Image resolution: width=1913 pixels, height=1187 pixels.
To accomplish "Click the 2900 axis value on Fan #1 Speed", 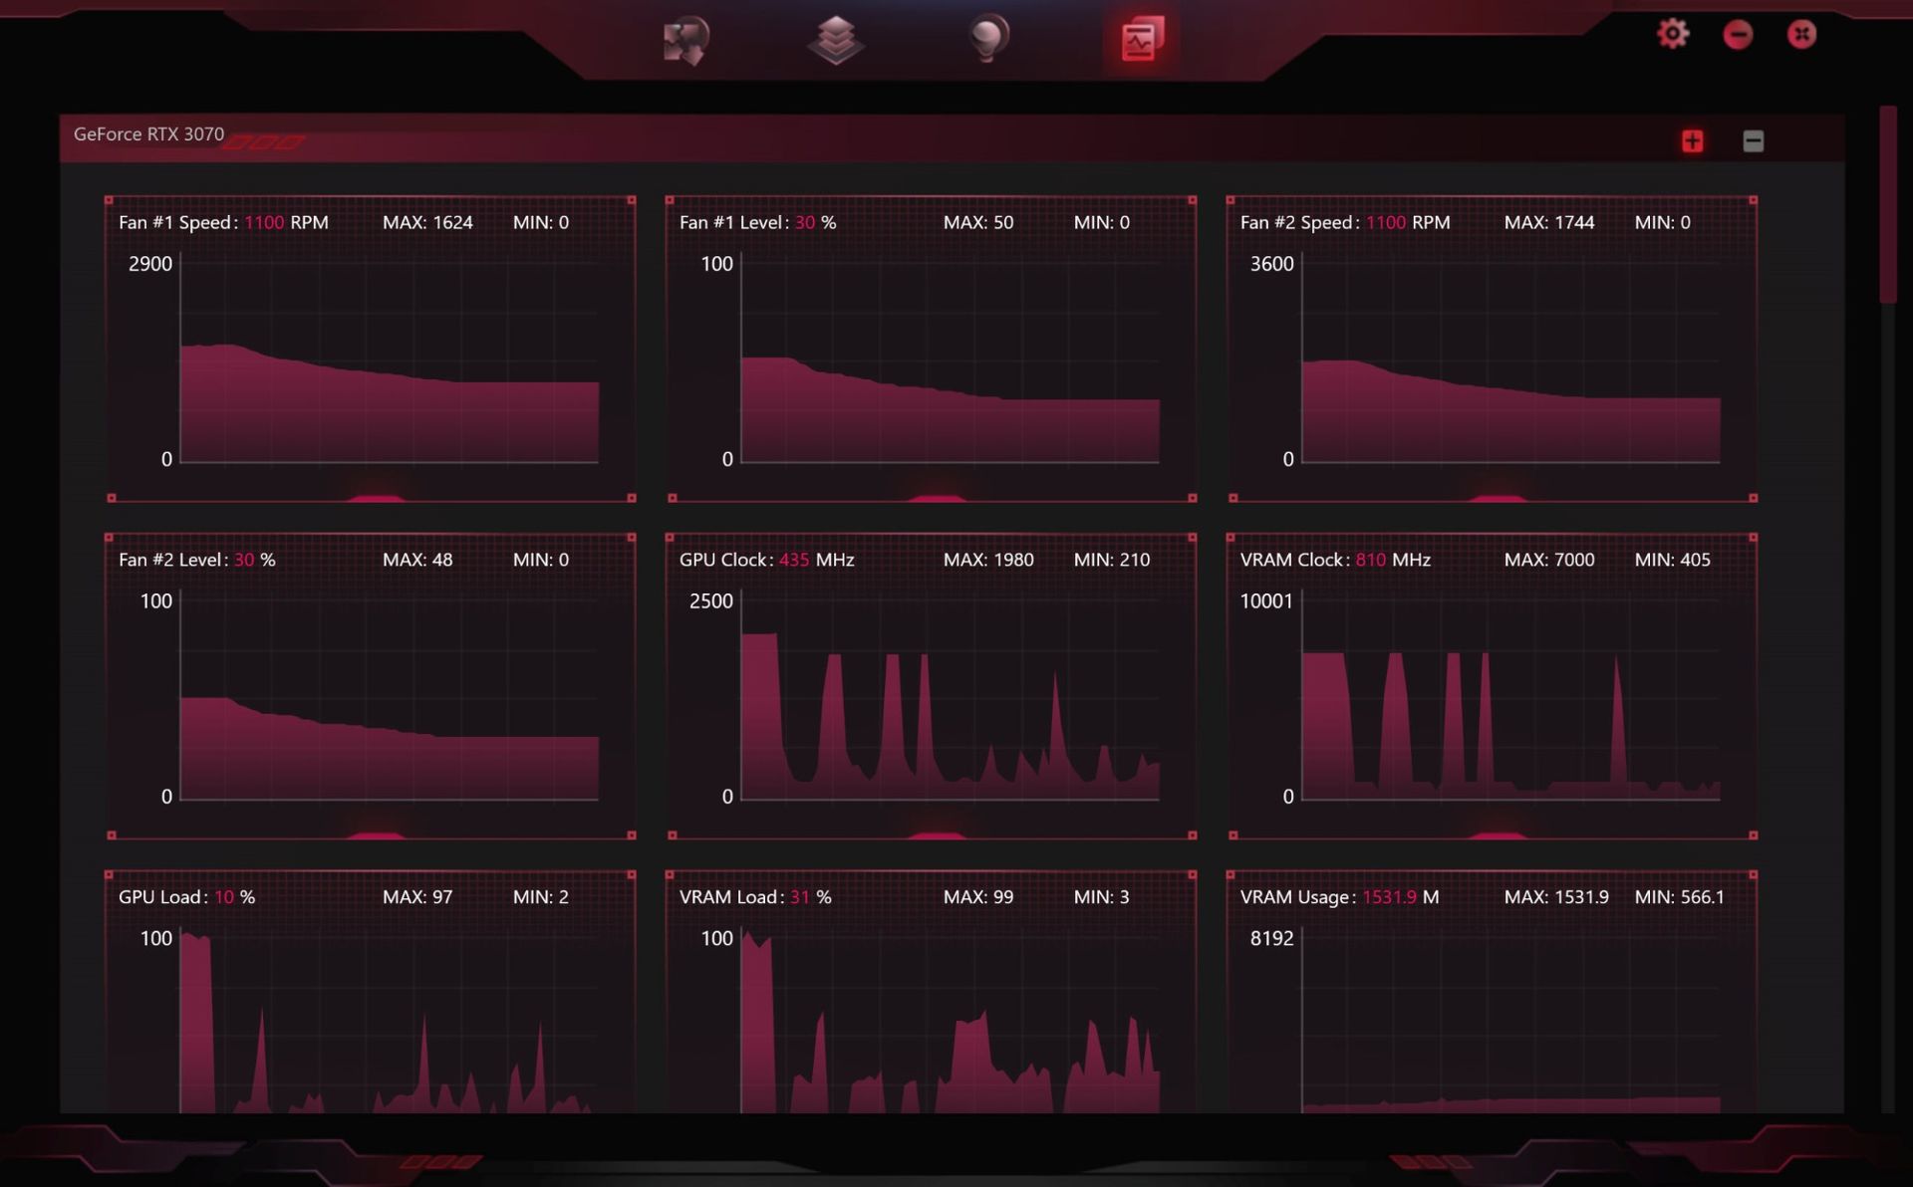I will click(x=150, y=265).
